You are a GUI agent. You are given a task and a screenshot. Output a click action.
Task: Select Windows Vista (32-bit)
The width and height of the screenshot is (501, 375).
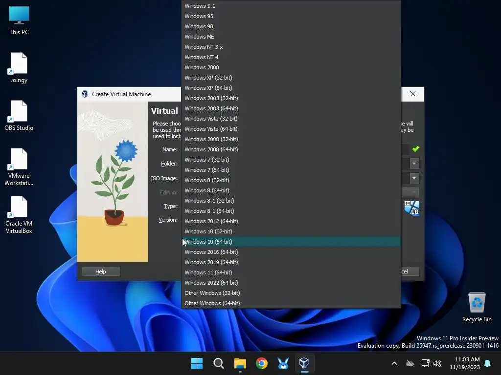pyautogui.click(x=291, y=119)
